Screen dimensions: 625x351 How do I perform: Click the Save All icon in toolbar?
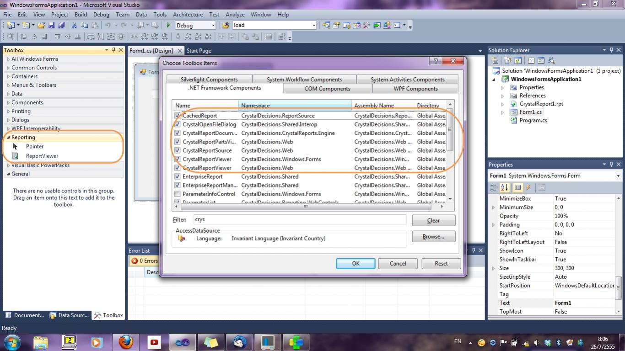pos(61,26)
